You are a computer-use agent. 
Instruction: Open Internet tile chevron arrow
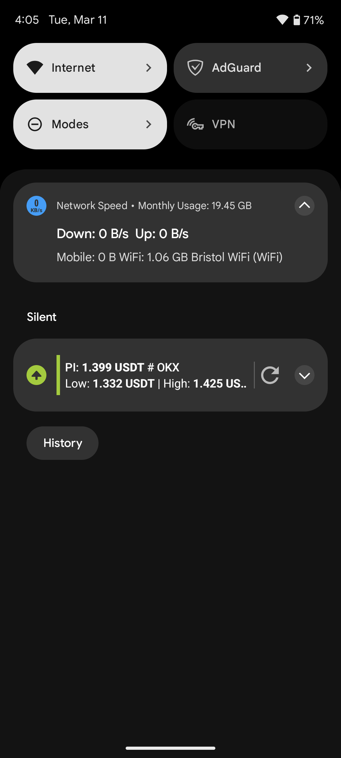[x=149, y=68]
